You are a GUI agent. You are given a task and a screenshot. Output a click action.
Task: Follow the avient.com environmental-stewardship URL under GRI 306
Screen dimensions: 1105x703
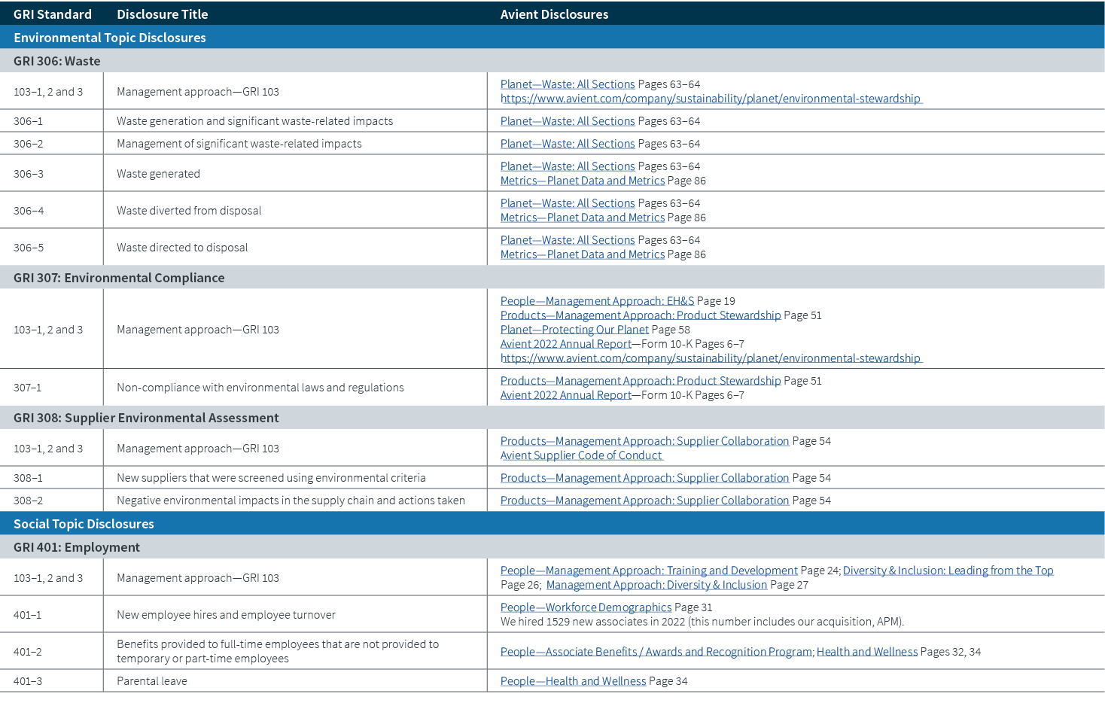[708, 98]
